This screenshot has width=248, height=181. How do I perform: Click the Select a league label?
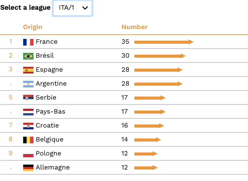pyautogui.click(x=25, y=8)
